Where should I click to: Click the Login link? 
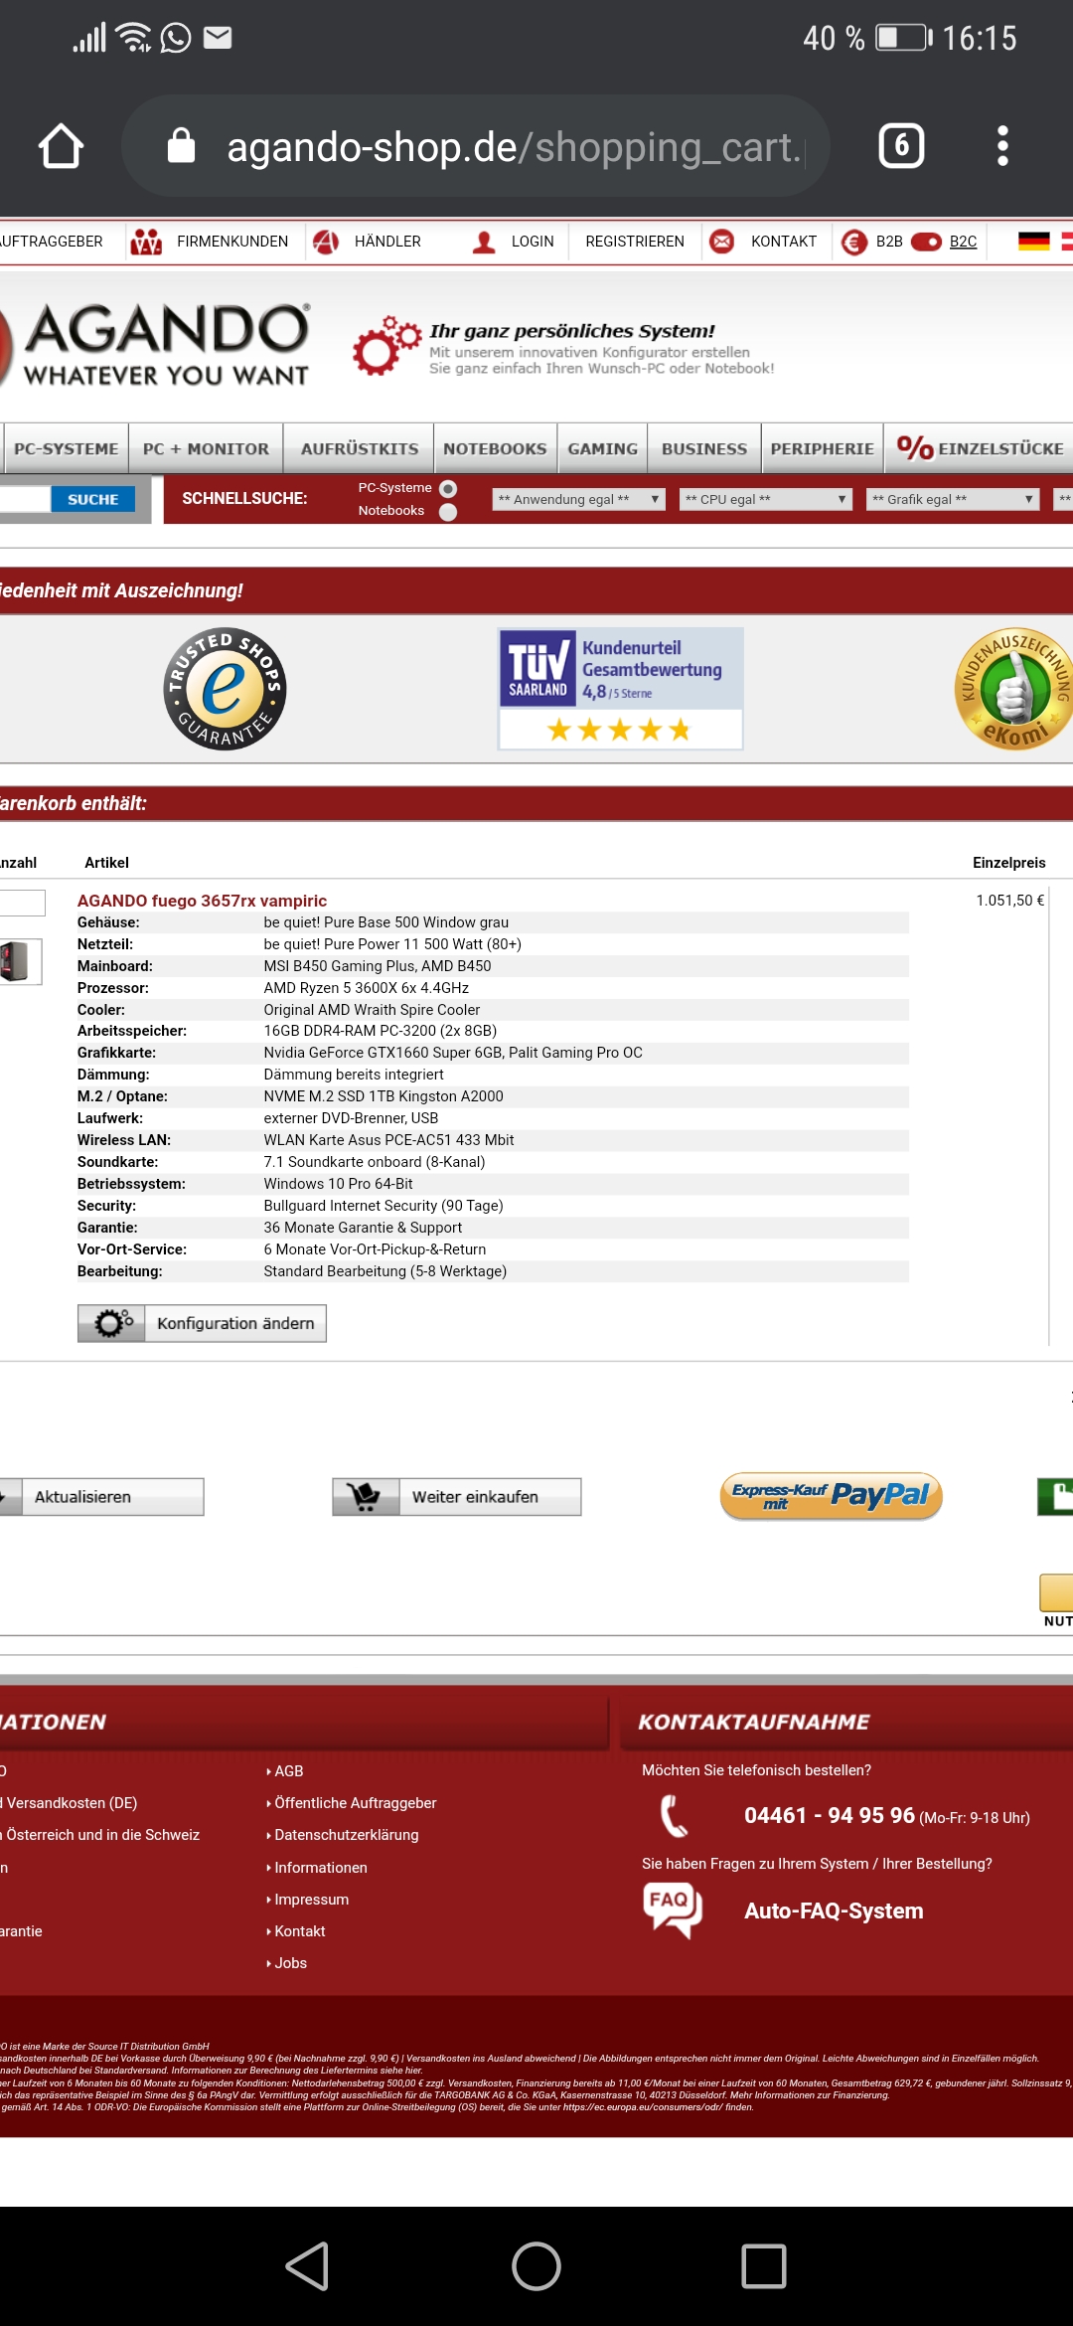click(x=533, y=242)
